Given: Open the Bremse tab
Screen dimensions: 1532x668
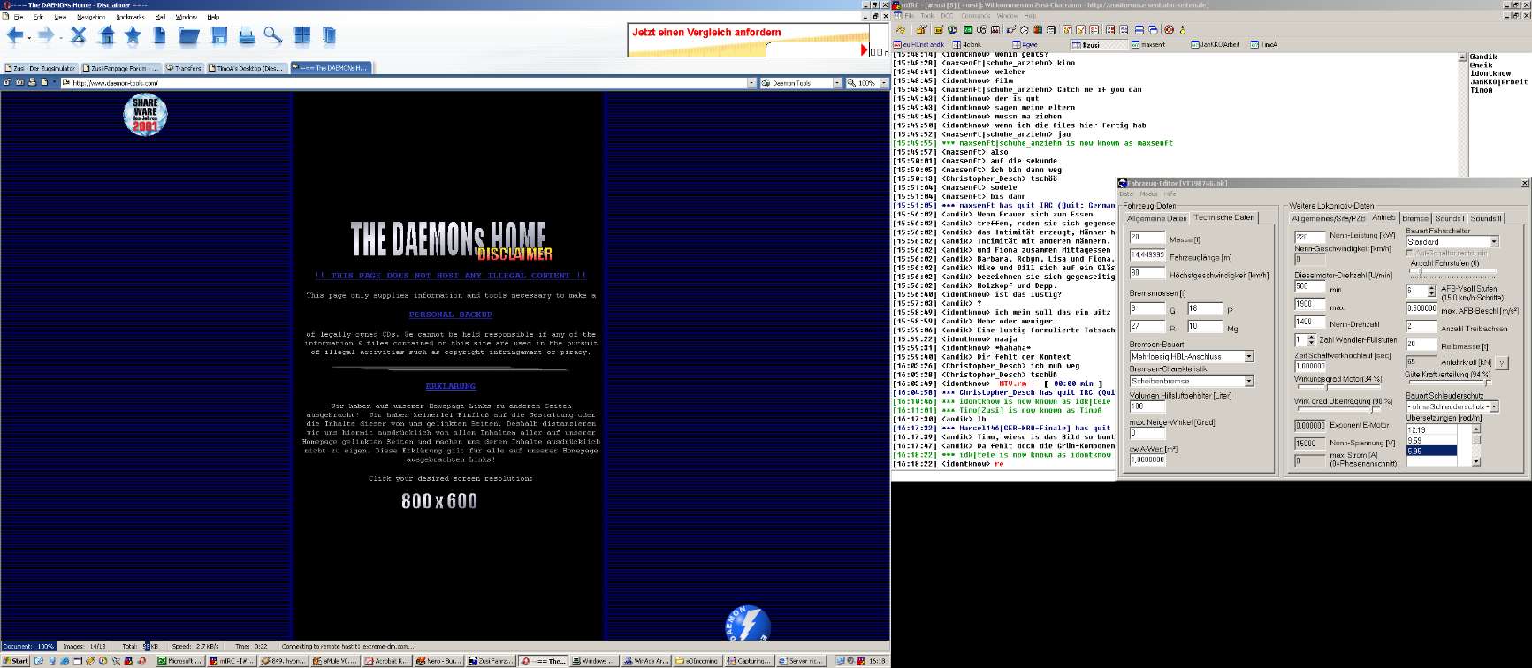Looking at the screenshot, I should click(x=1414, y=218).
